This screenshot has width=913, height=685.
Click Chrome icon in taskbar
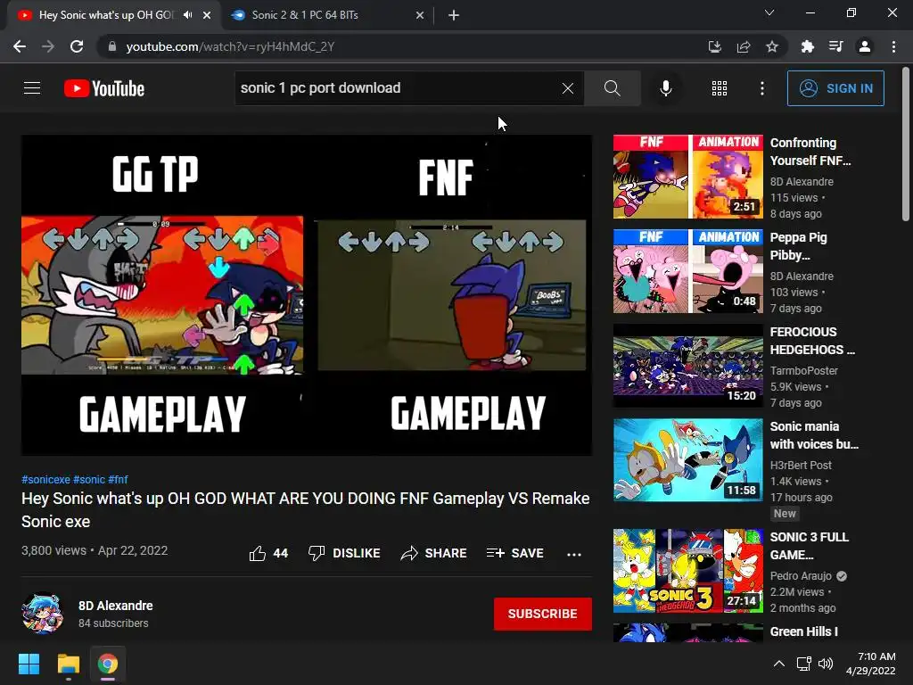(107, 664)
